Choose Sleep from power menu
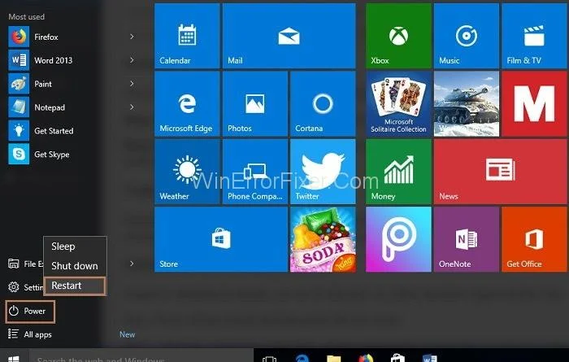The image size is (569, 362). coord(75,246)
